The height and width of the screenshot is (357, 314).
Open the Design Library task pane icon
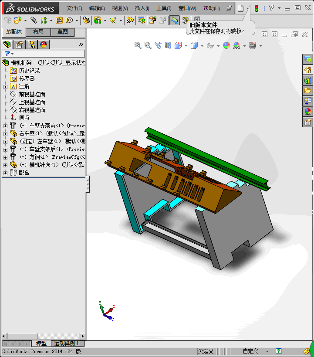click(307, 80)
